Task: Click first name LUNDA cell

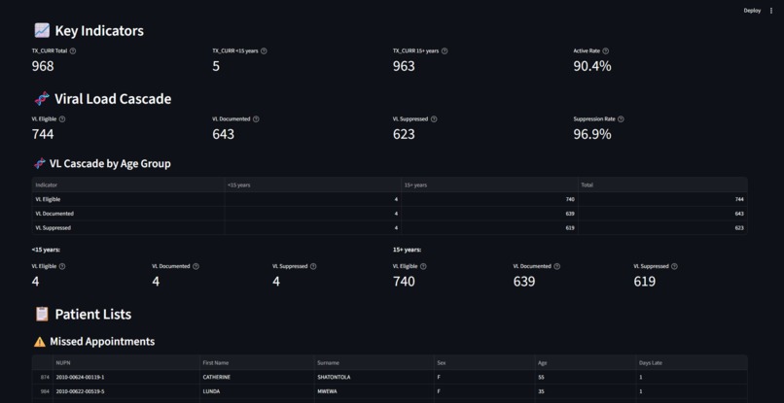Action: pyautogui.click(x=257, y=391)
